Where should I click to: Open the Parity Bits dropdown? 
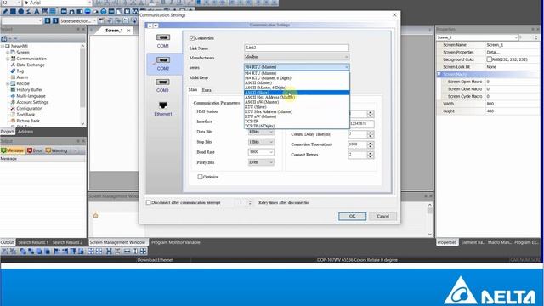[x=261, y=162]
